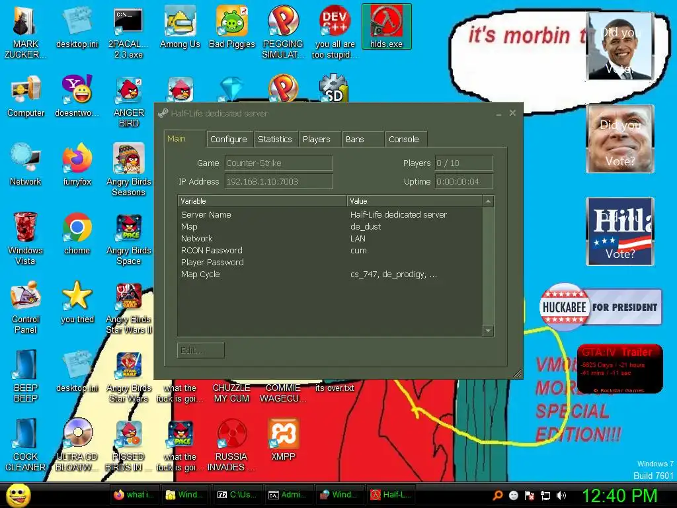Open the Bans tab

pos(363,139)
